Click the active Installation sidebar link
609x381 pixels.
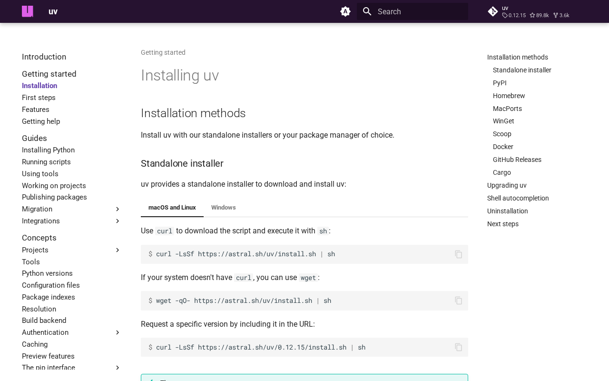pyautogui.click(x=39, y=86)
